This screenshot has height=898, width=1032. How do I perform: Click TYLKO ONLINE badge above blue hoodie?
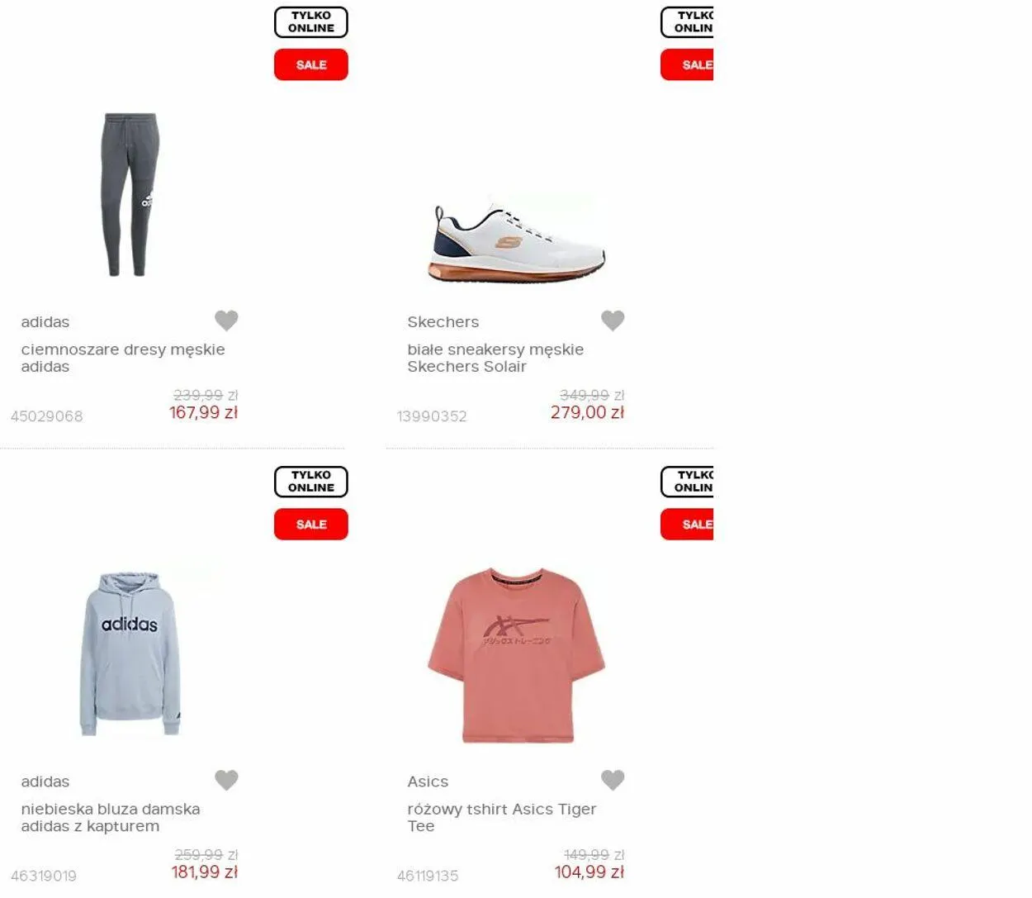(311, 482)
